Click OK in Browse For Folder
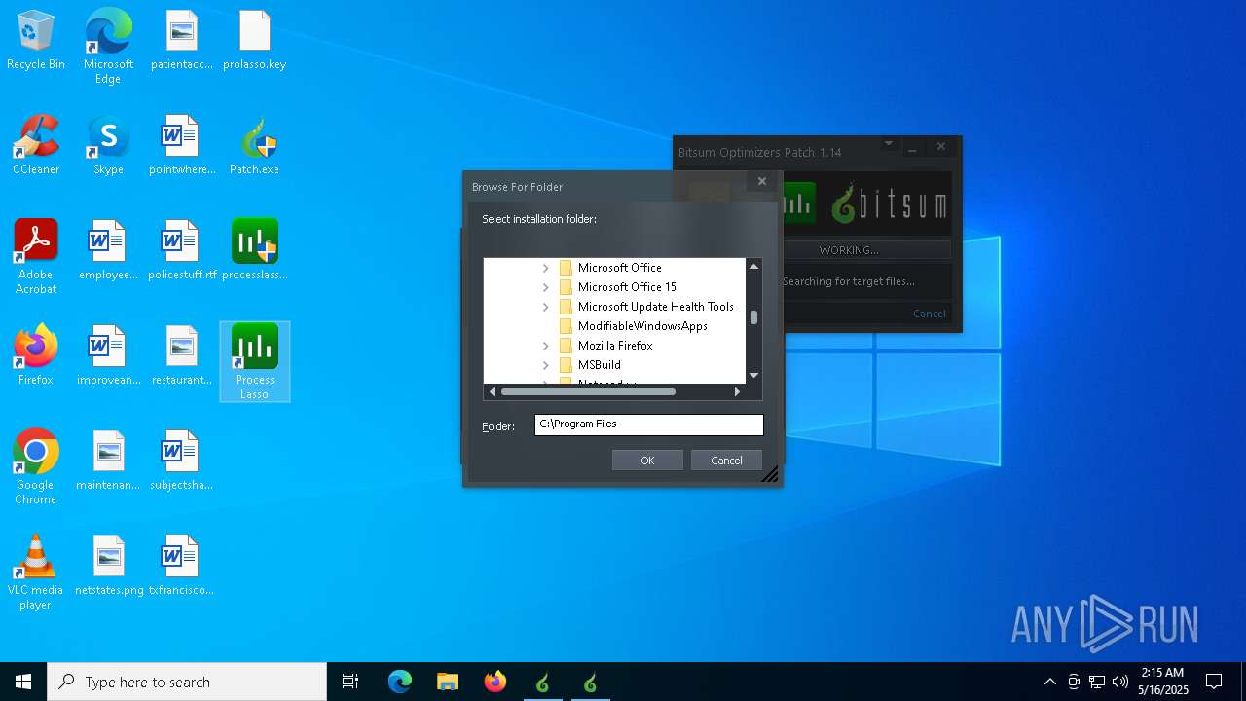1246x701 pixels. click(647, 461)
